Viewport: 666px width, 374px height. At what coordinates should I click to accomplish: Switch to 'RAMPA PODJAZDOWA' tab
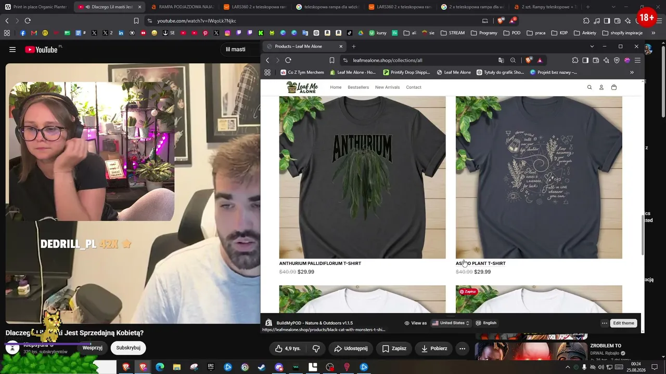(182, 7)
